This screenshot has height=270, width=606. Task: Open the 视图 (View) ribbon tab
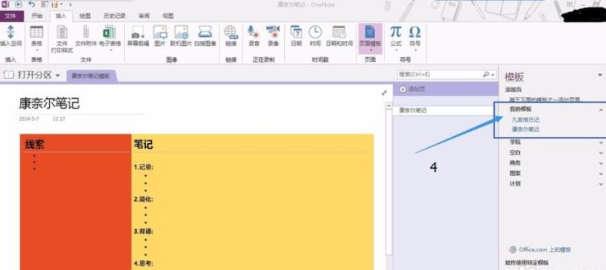click(168, 16)
